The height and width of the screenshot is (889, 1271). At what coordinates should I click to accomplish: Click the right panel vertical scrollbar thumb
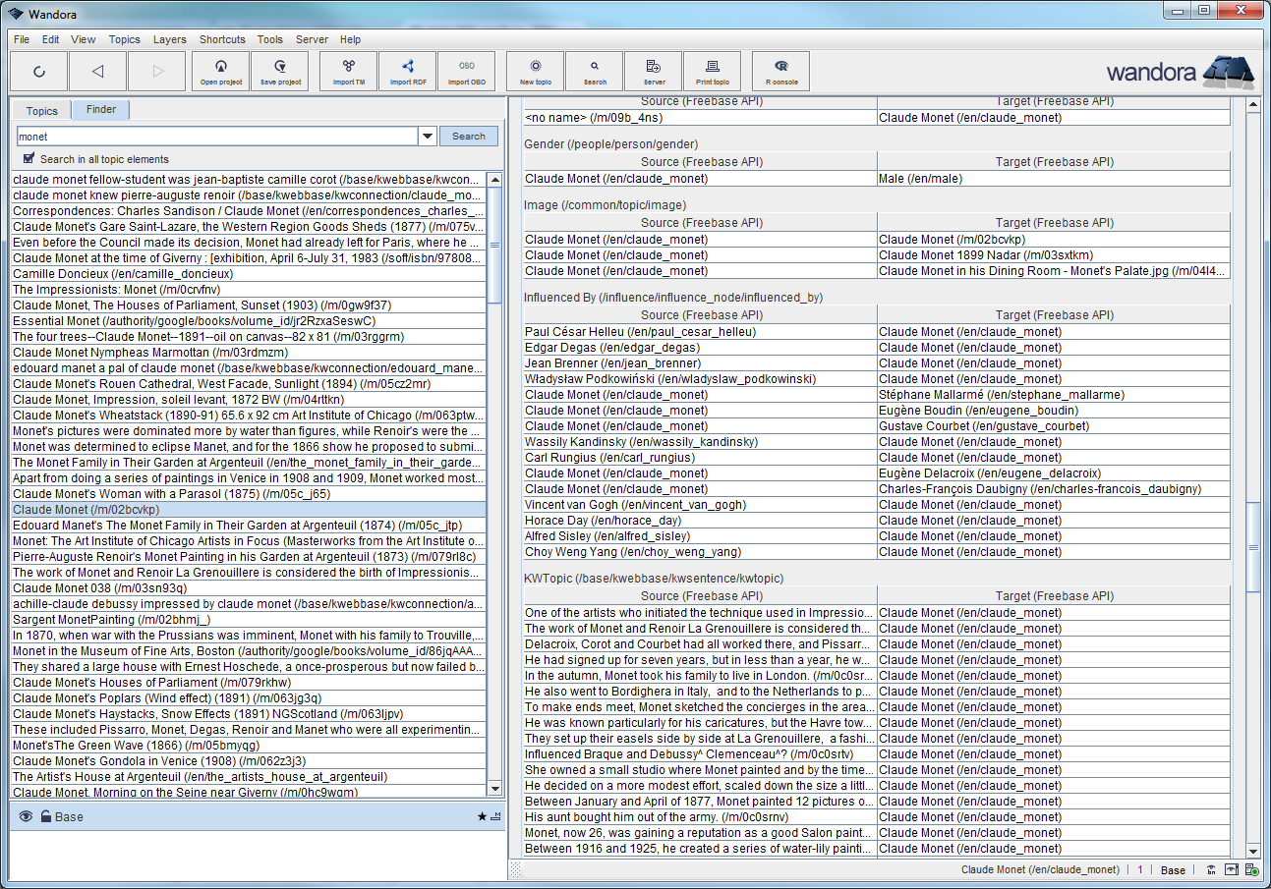click(1252, 545)
